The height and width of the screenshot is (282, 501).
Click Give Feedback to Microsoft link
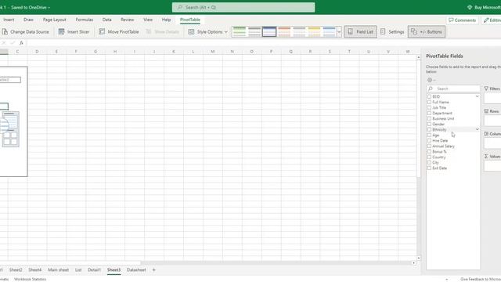point(481,279)
